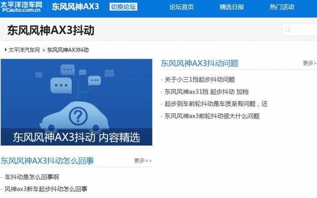Click the 东风风神AX3抖动问题 section heading
This screenshot has width=317, height=198.
coord(199,64)
